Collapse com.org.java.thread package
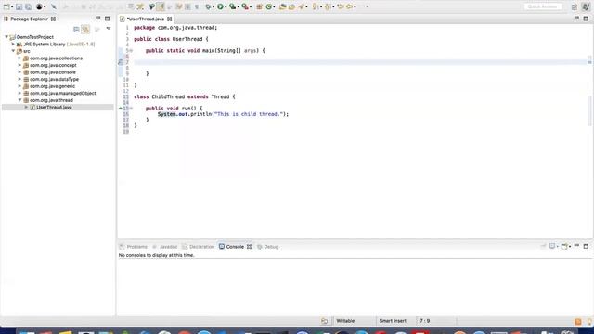The width and height of the screenshot is (594, 334). click(19, 100)
